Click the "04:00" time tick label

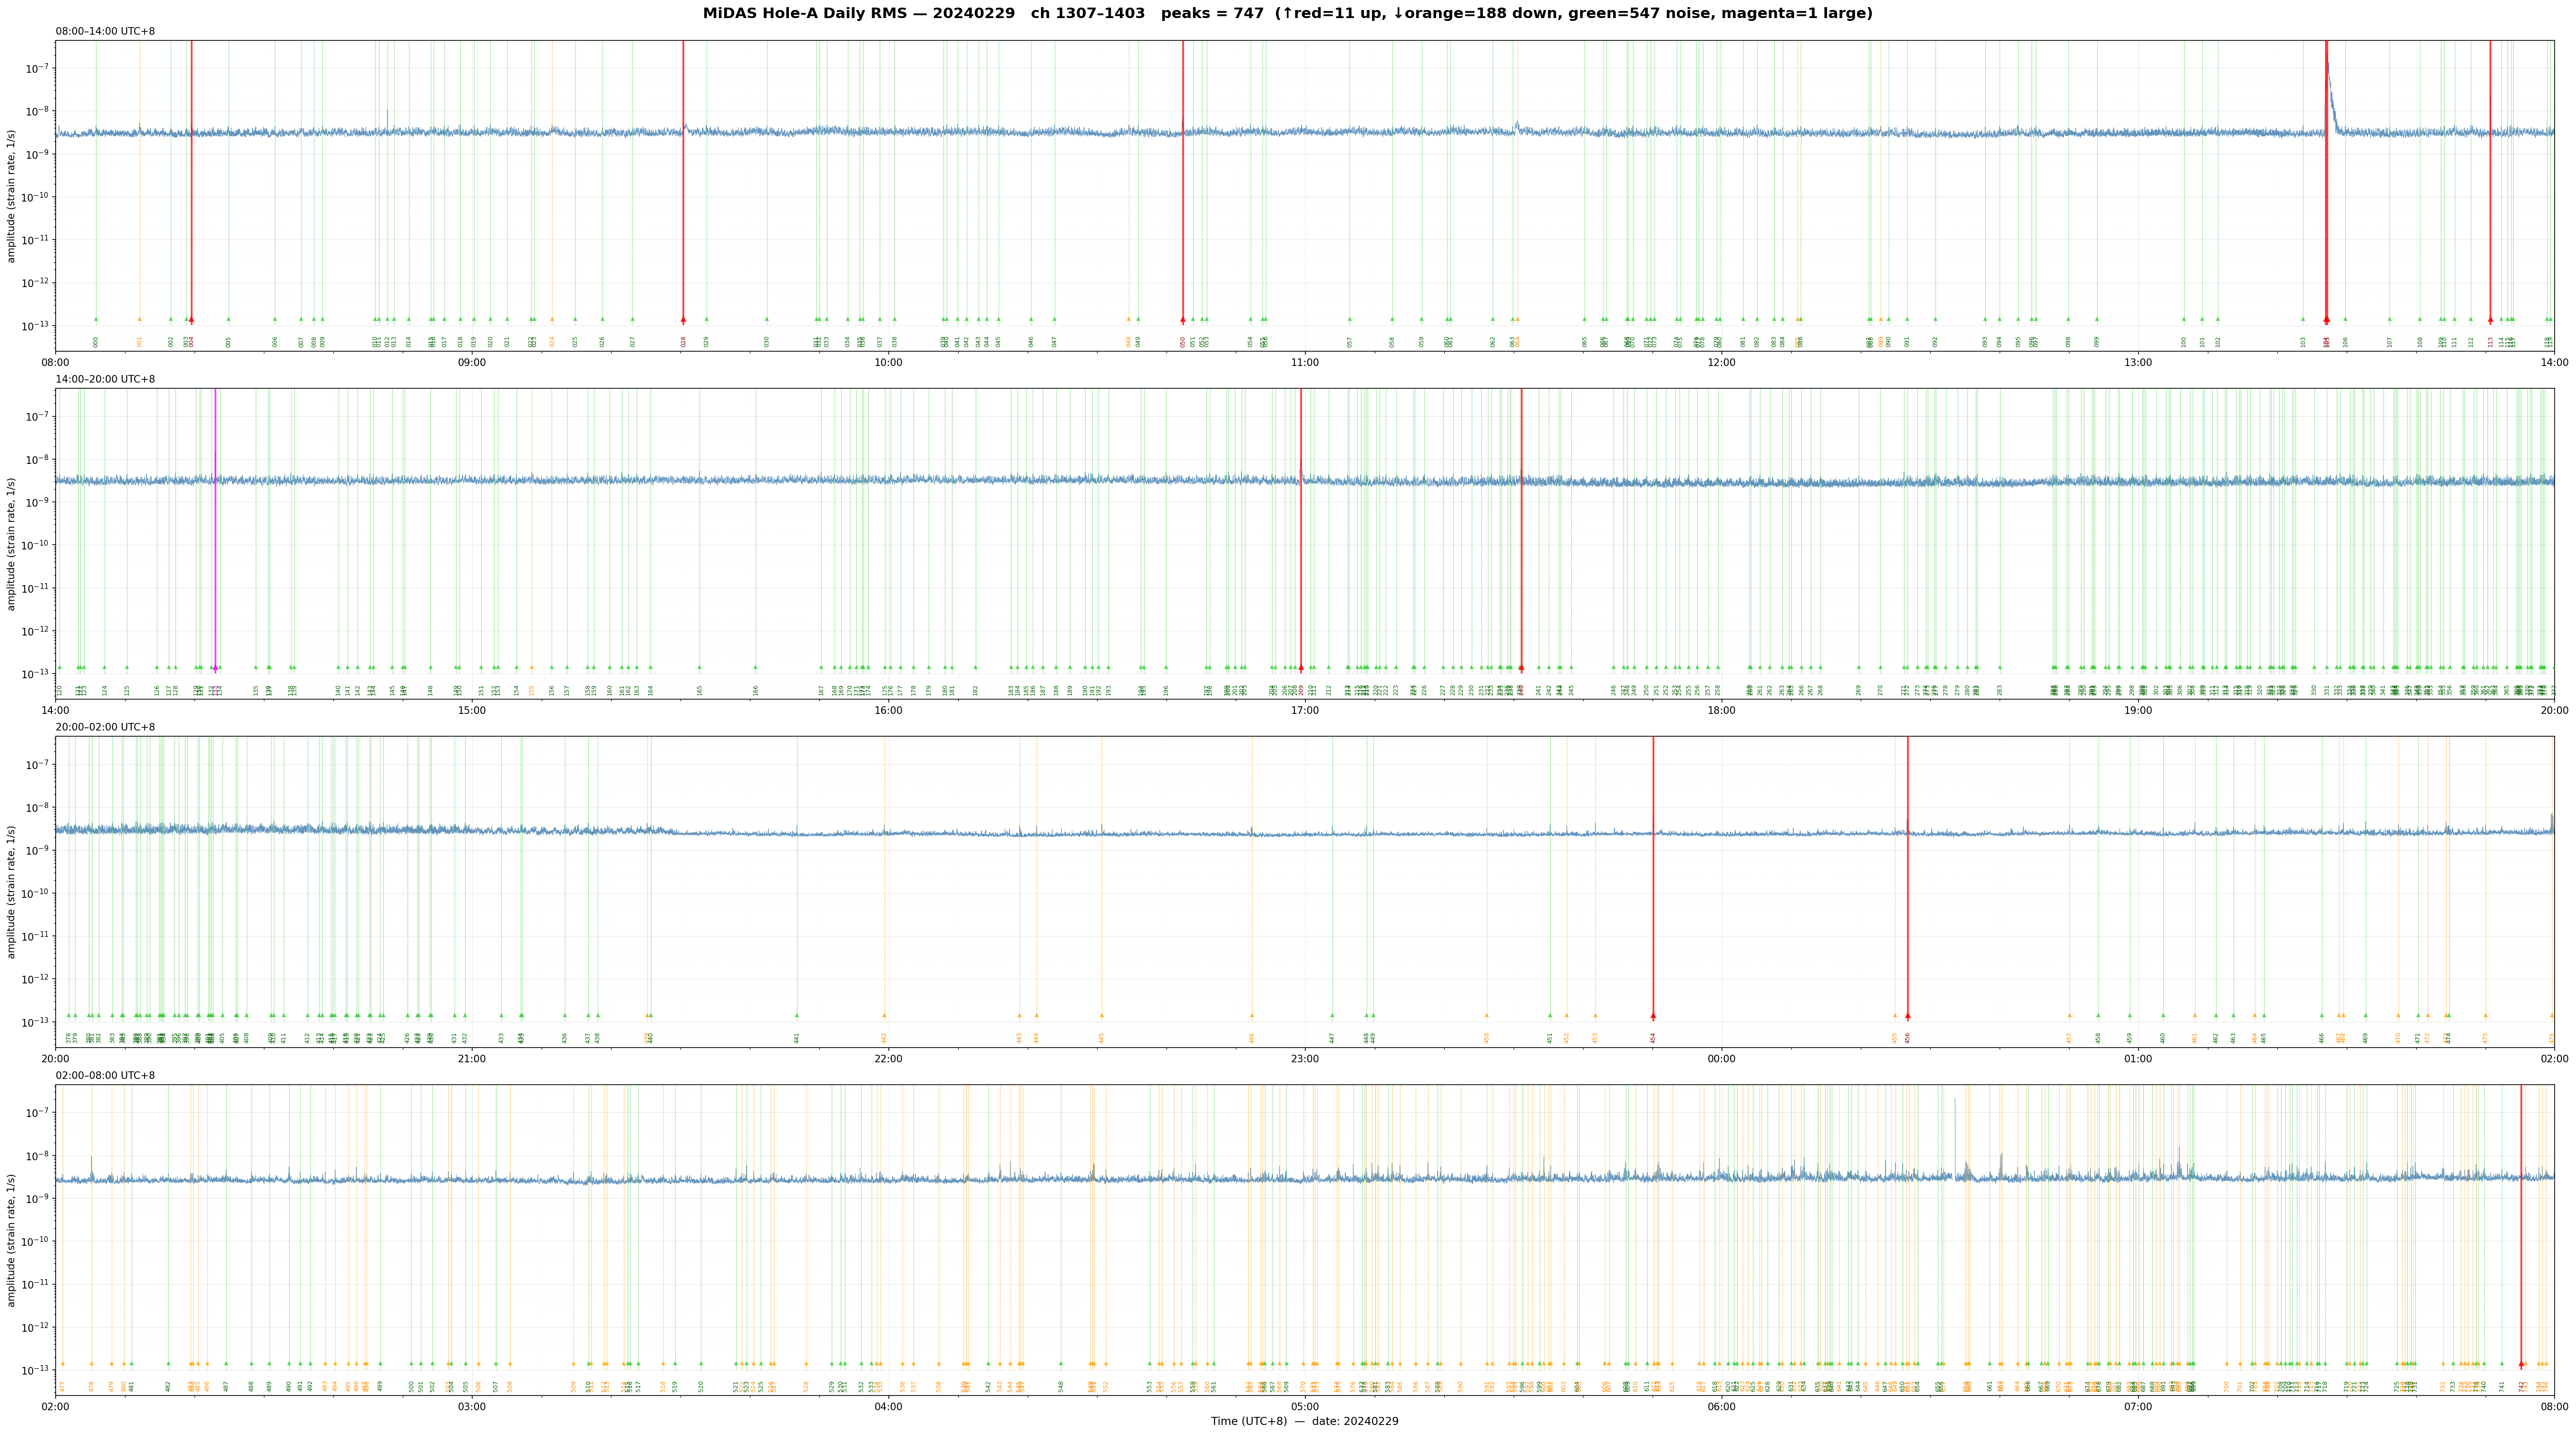888,1407
